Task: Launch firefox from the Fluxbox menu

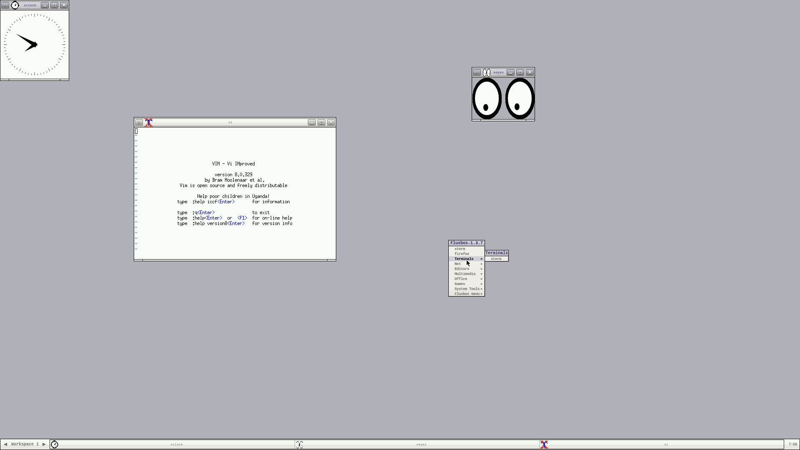Action: click(x=462, y=254)
